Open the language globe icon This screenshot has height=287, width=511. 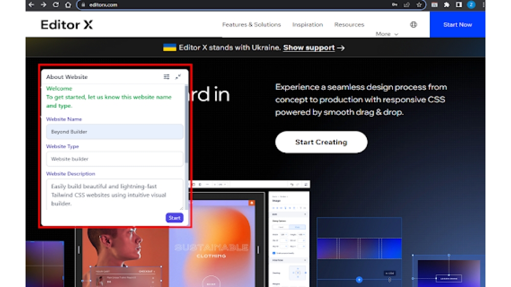[x=413, y=24]
